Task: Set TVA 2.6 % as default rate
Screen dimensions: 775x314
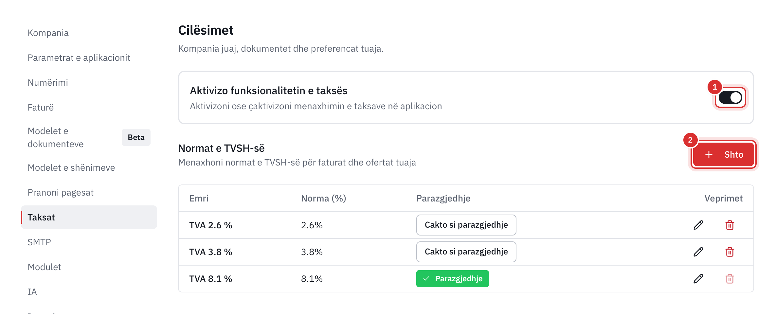Action: click(466, 225)
